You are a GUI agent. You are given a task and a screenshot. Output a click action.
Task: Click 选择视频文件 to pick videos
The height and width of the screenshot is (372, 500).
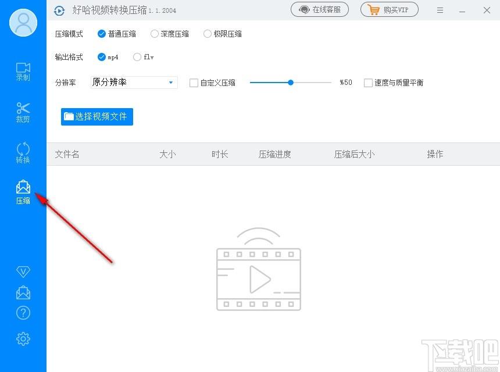tap(97, 117)
